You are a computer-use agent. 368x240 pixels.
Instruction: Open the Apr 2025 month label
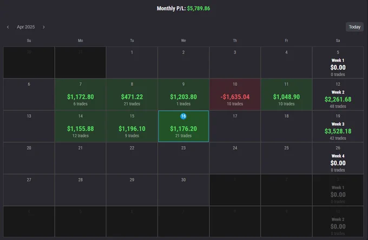click(26, 27)
